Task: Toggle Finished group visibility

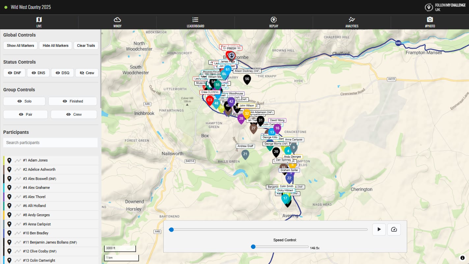Action: point(73,101)
